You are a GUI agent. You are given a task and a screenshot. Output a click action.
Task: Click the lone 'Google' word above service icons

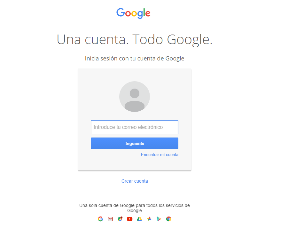pyautogui.click(x=135, y=210)
